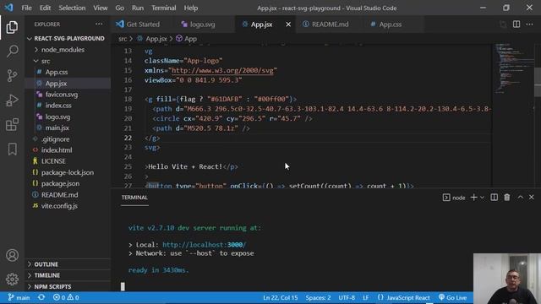
Task: Go to line via Ln 22, Col 15
Action: click(x=280, y=297)
